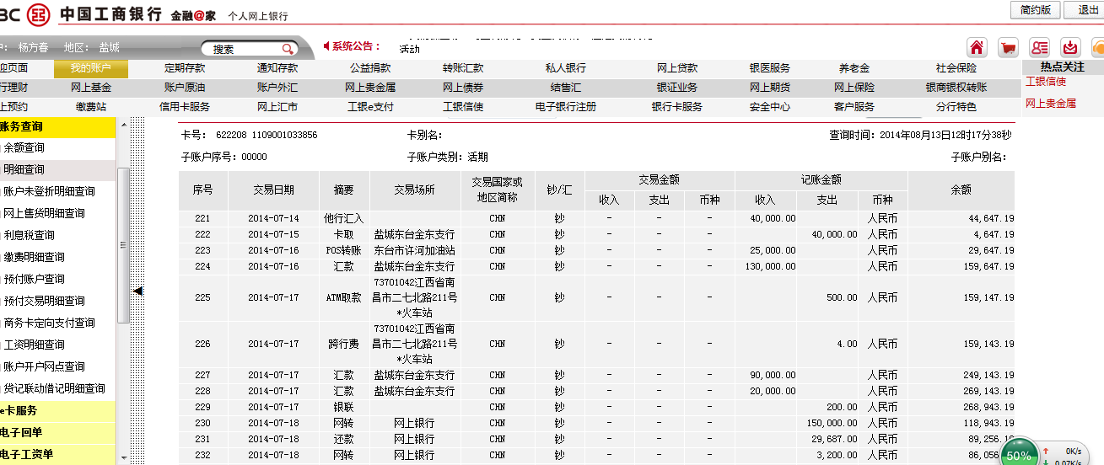
Task: Open the 账户外汇 menu
Action: tap(277, 88)
